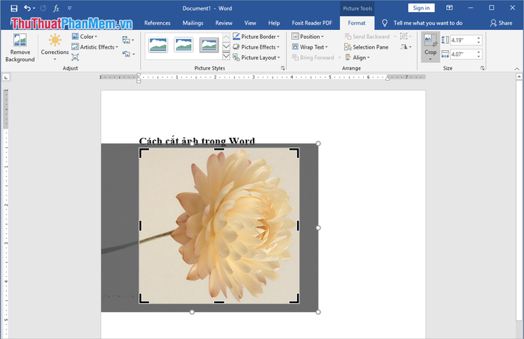Open the Foxit Reader PDF tab
The width and height of the screenshot is (524, 339).
(312, 23)
